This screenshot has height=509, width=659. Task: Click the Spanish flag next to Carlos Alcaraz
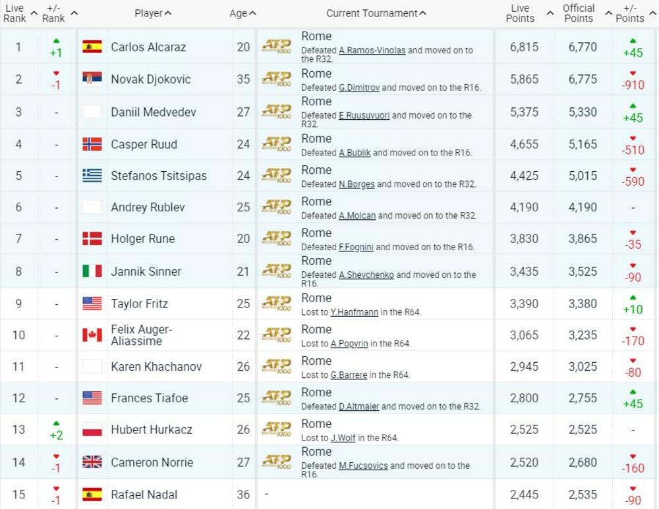[92, 47]
